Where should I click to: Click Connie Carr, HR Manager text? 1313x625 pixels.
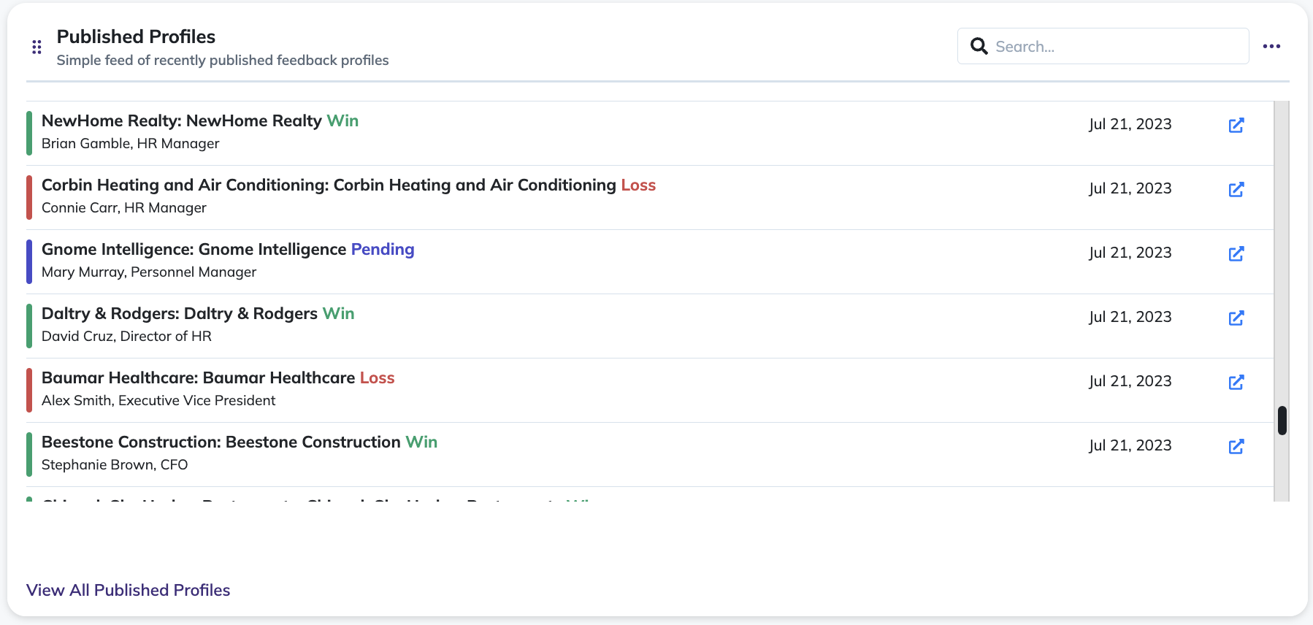(123, 208)
